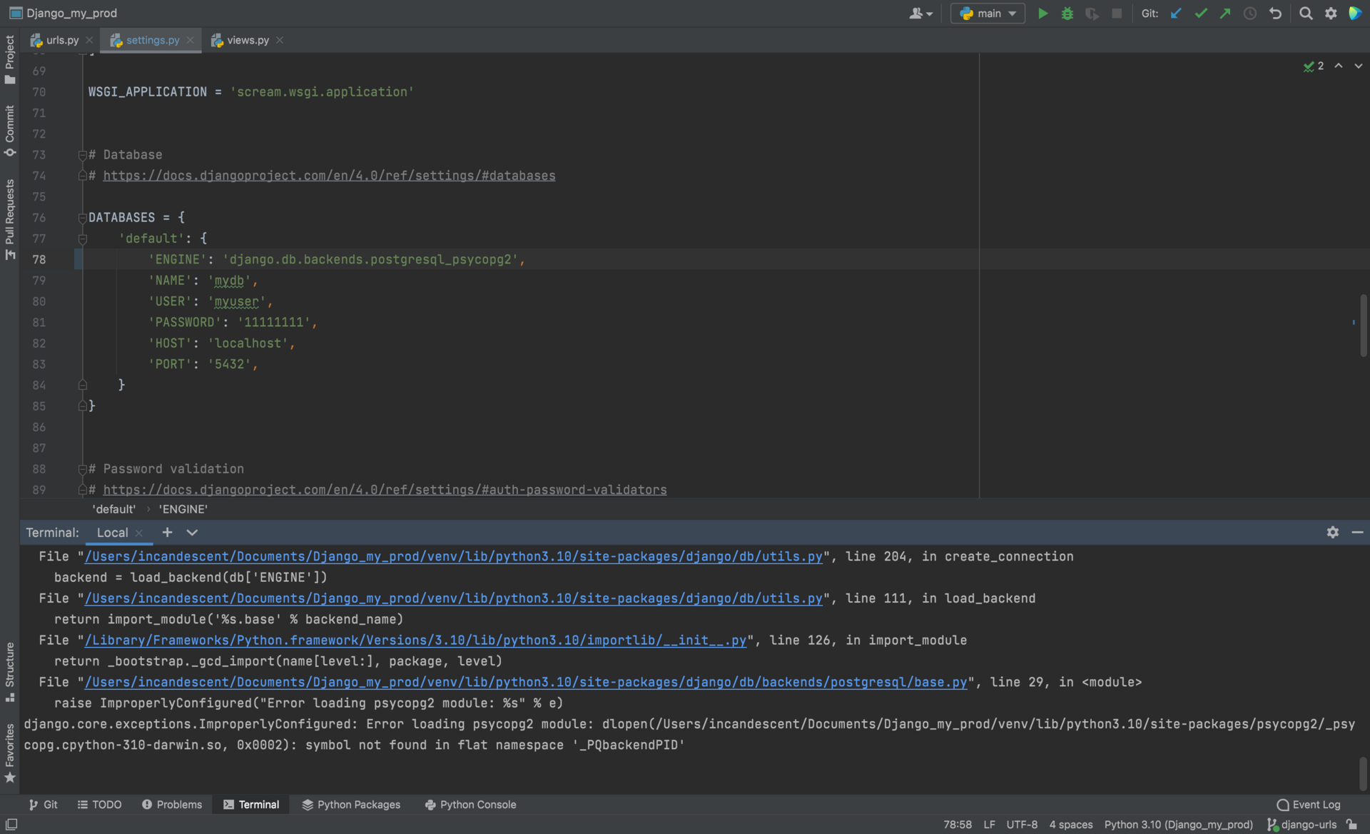Image resolution: width=1370 pixels, height=834 pixels.
Task: Open Search Everywhere magnifier icon
Action: (x=1306, y=14)
